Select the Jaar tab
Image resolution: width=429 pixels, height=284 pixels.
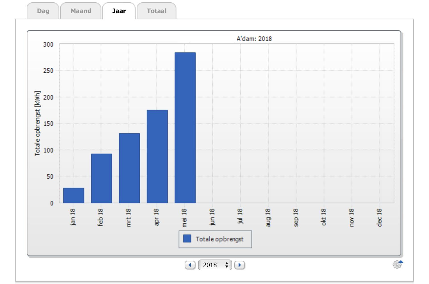(x=119, y=11)
